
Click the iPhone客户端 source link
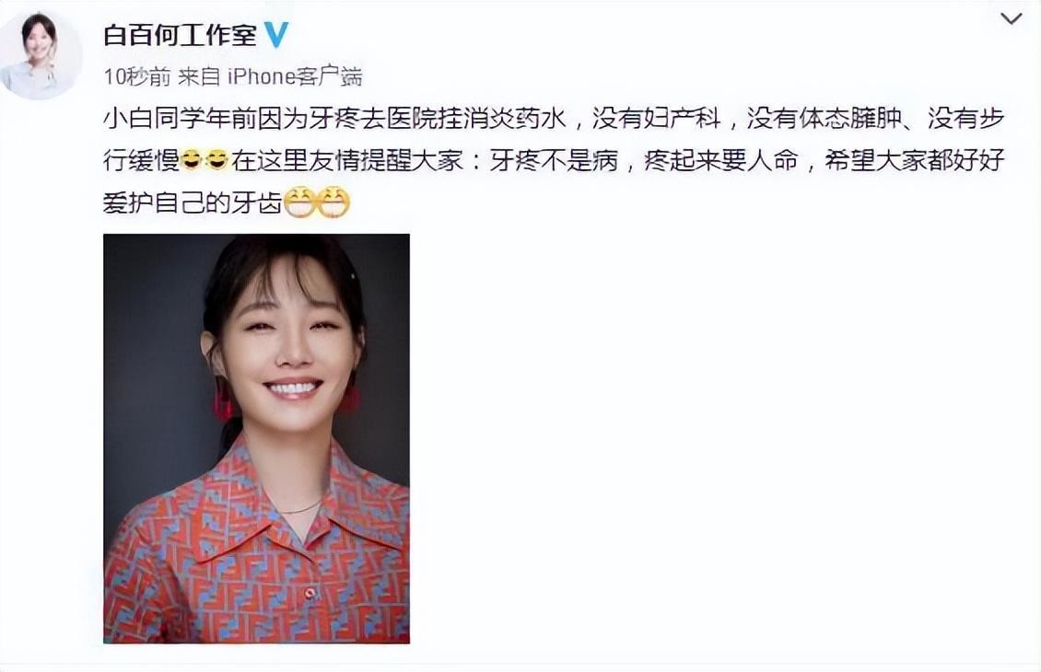tap(295, 77)
